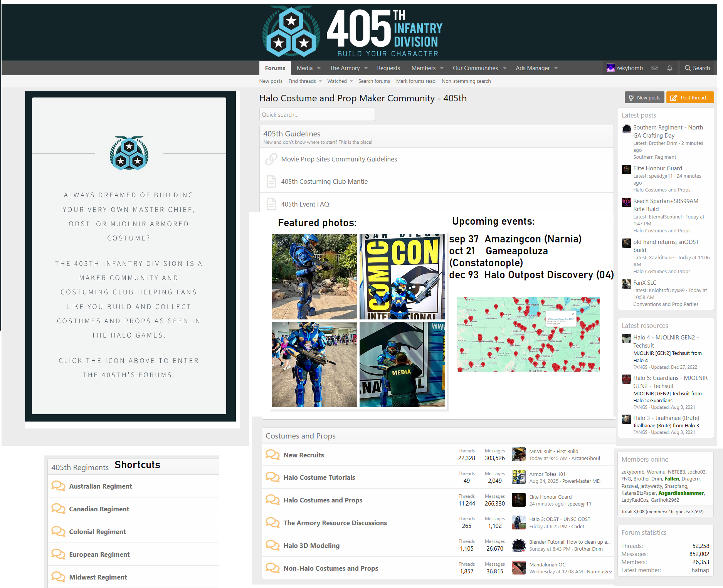The image size is (723, 588).
Task: Click avatar next to Armor Totes 101
Action: click(x=519, y=477)
